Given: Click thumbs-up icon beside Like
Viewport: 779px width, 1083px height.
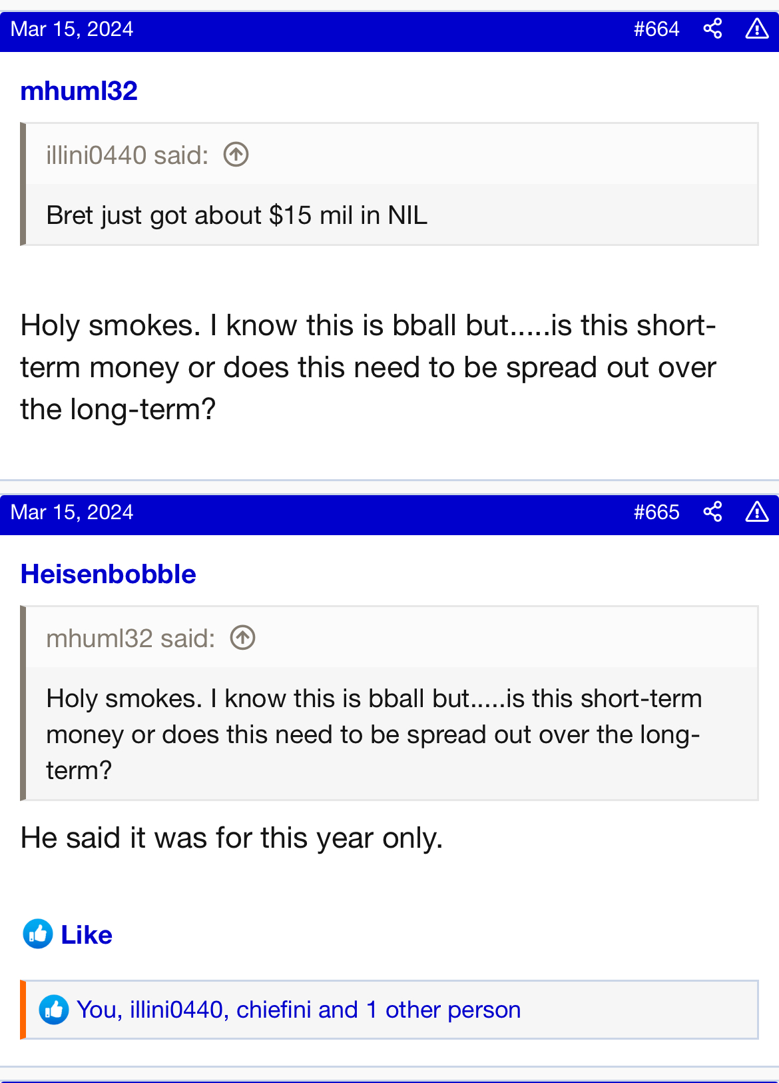Looking at the screenshot, I should [38, 934].
